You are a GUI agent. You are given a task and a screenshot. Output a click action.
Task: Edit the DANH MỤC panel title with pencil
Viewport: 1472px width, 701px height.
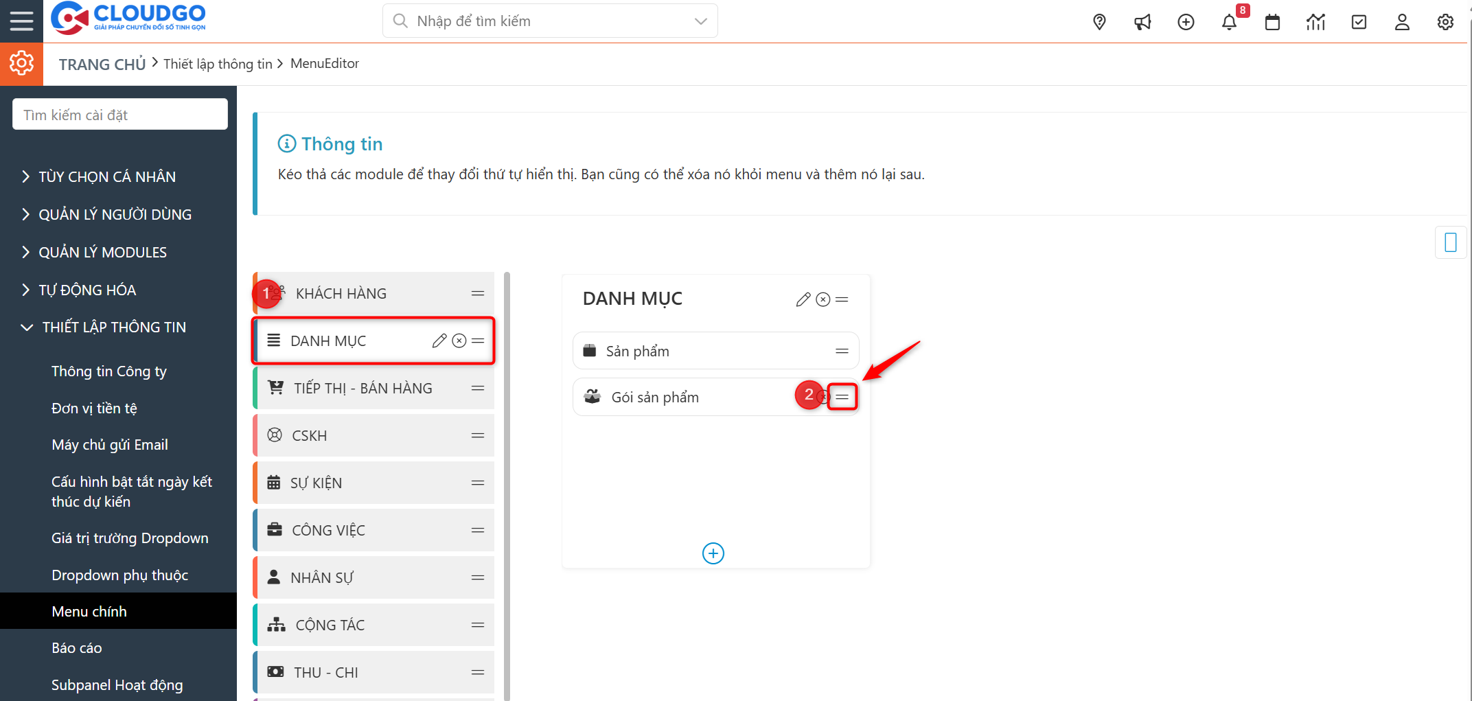tap(803, 300)
